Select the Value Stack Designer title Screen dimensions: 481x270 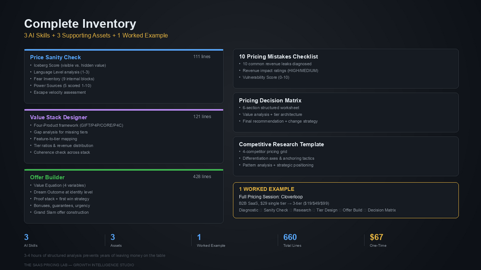(x=58, y=117)
